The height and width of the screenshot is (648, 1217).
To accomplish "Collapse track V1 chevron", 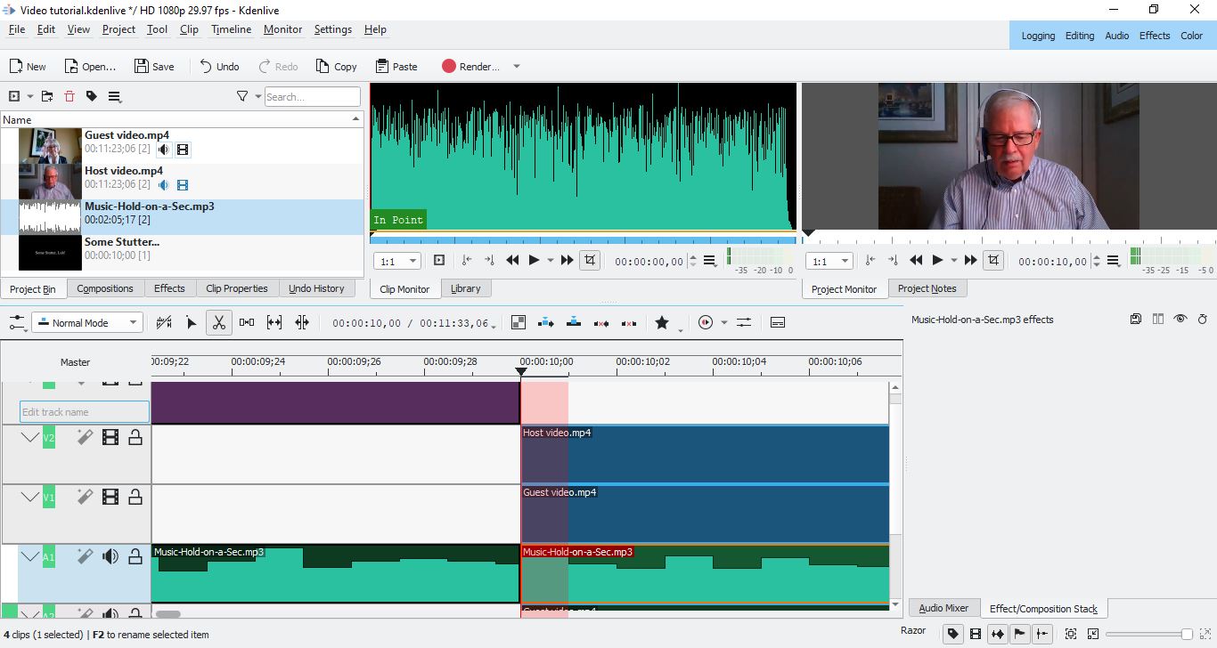I will pos(29,497).
